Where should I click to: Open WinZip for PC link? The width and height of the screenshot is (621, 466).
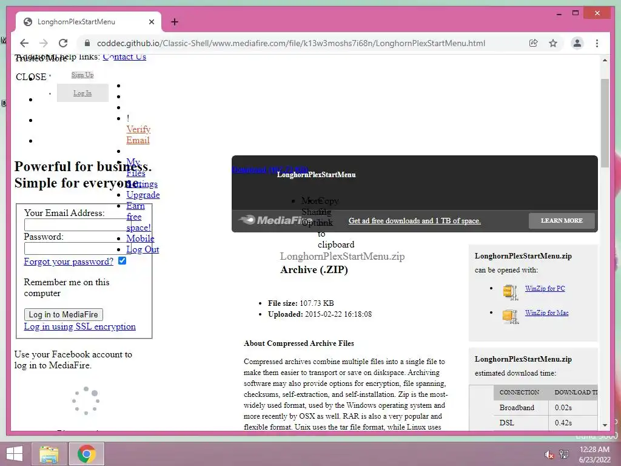pyautogui.click(x=545, y=288)
